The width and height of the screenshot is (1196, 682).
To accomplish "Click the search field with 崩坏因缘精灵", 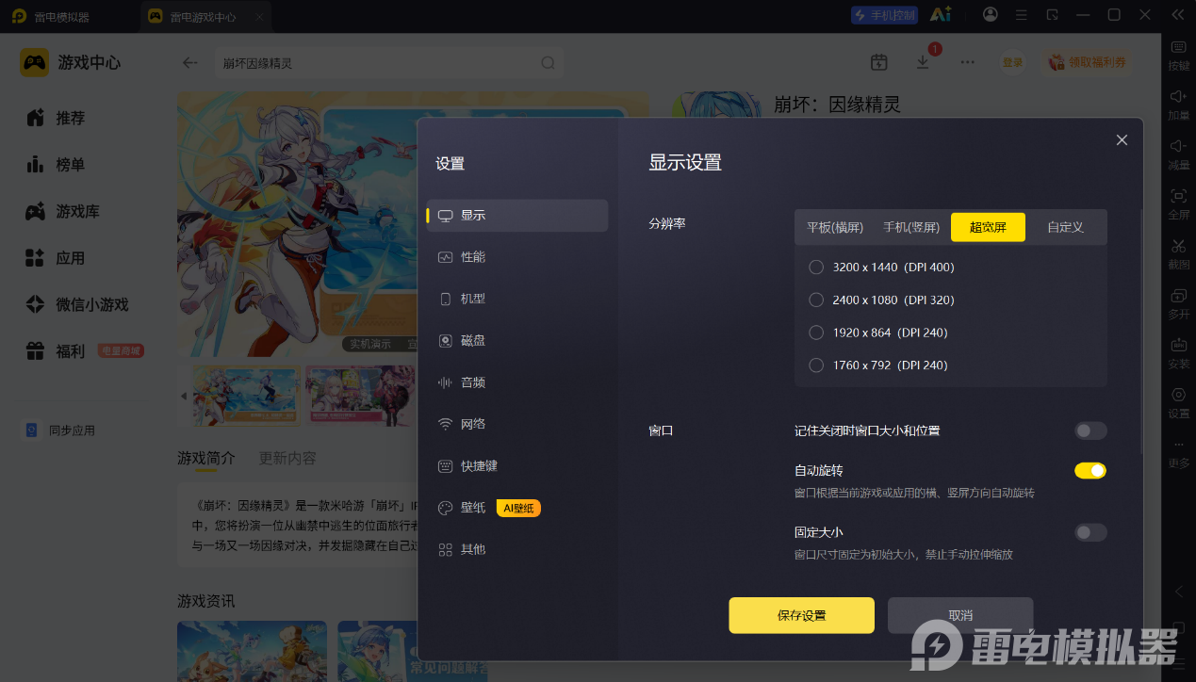I will coord(389,63).
